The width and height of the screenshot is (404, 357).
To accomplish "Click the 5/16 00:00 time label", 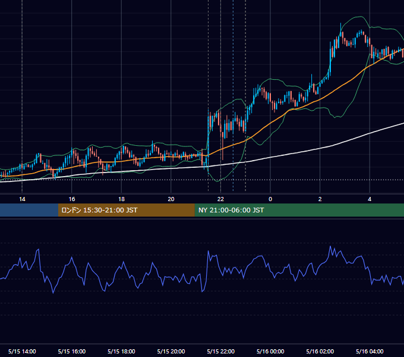I will pyautogui.click(x=270, y=351).
